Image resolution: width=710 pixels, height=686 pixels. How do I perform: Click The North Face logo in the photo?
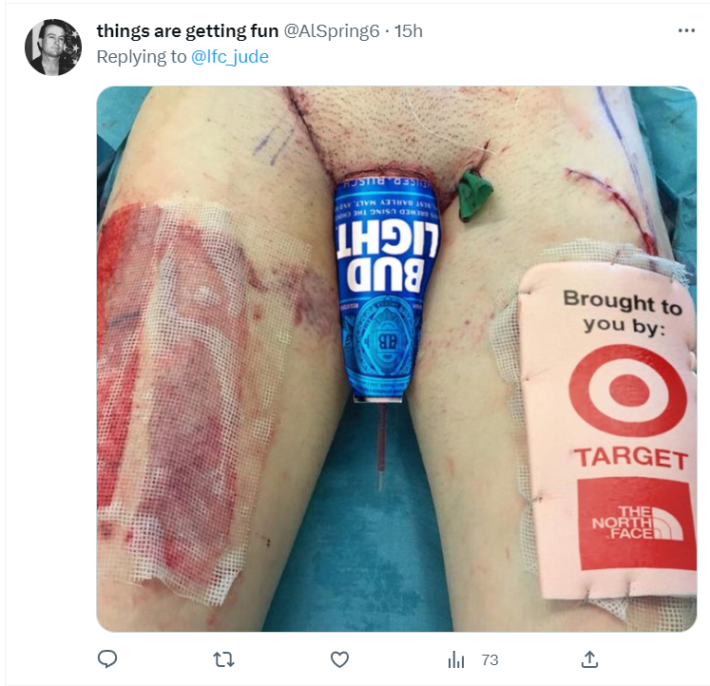coord(637,524)
